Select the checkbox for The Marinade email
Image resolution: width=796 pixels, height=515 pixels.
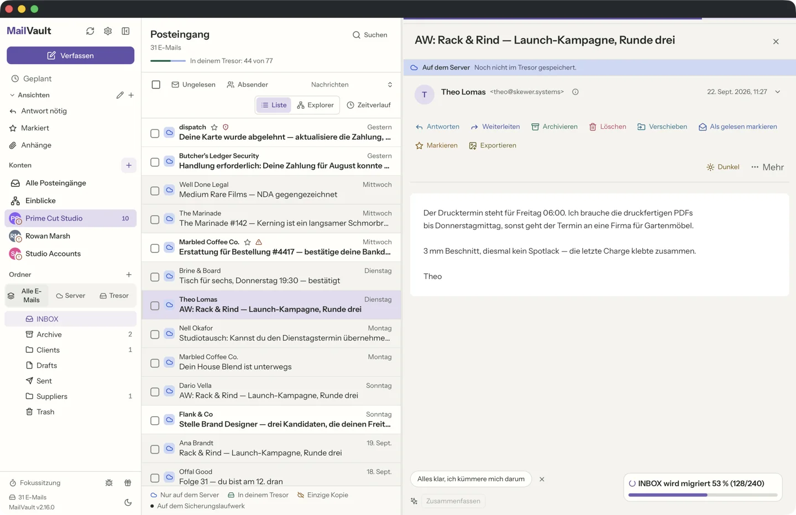pyautogui.click(x=155, y=219)
